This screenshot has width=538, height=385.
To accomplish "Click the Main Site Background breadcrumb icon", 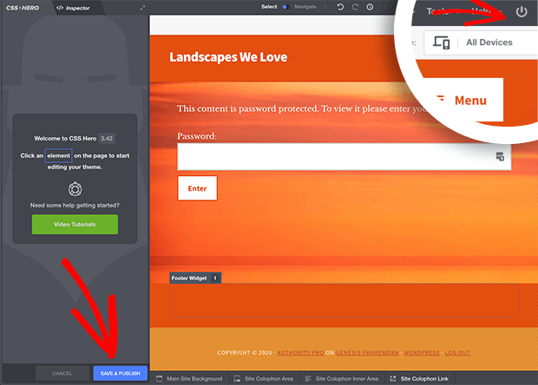I will [x=159, y=379].
